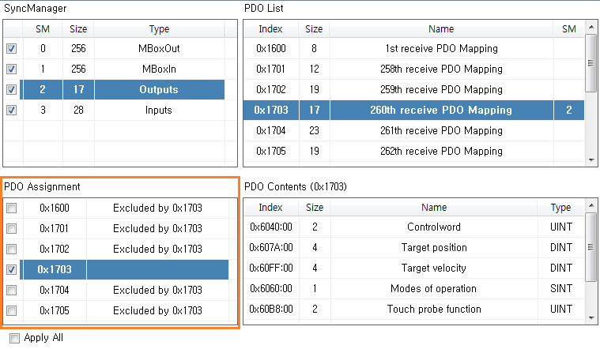This screenshot has height=349, width=600.
Task: Select 261st receive PDO Mapping entry
Action: click(x=440, y=131)
